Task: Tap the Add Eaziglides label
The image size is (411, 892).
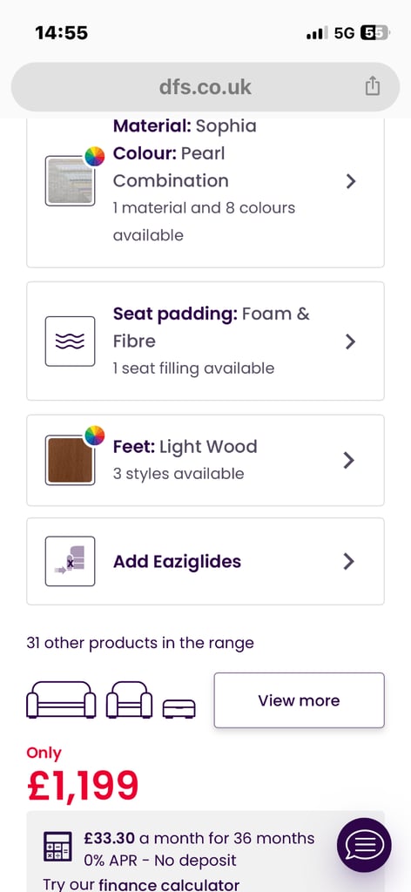Action: (178, 562)
